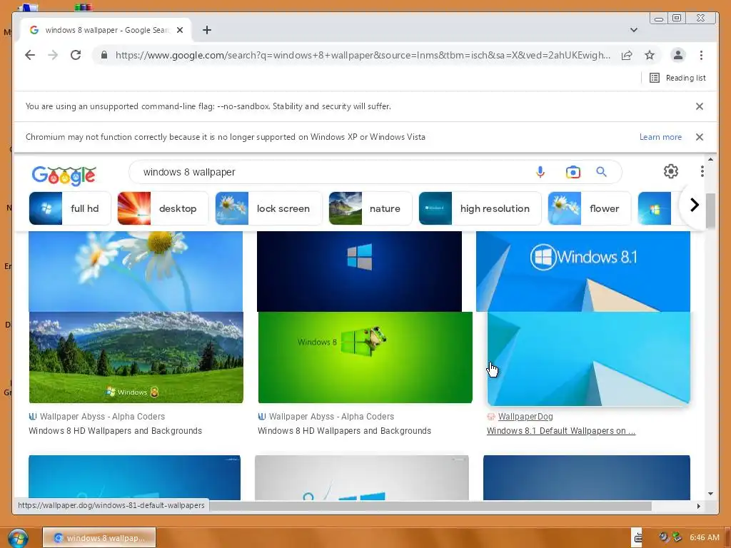731x548 pixels.
Task: Go back using the browser back arrow
Action: click(30, 55)
